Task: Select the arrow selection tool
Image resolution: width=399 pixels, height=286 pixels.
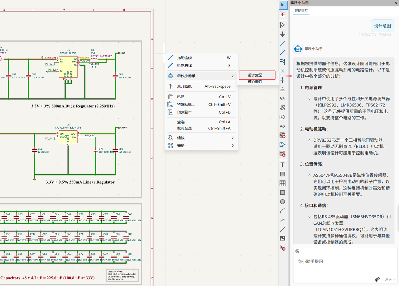Action: (x=283, y=5)
